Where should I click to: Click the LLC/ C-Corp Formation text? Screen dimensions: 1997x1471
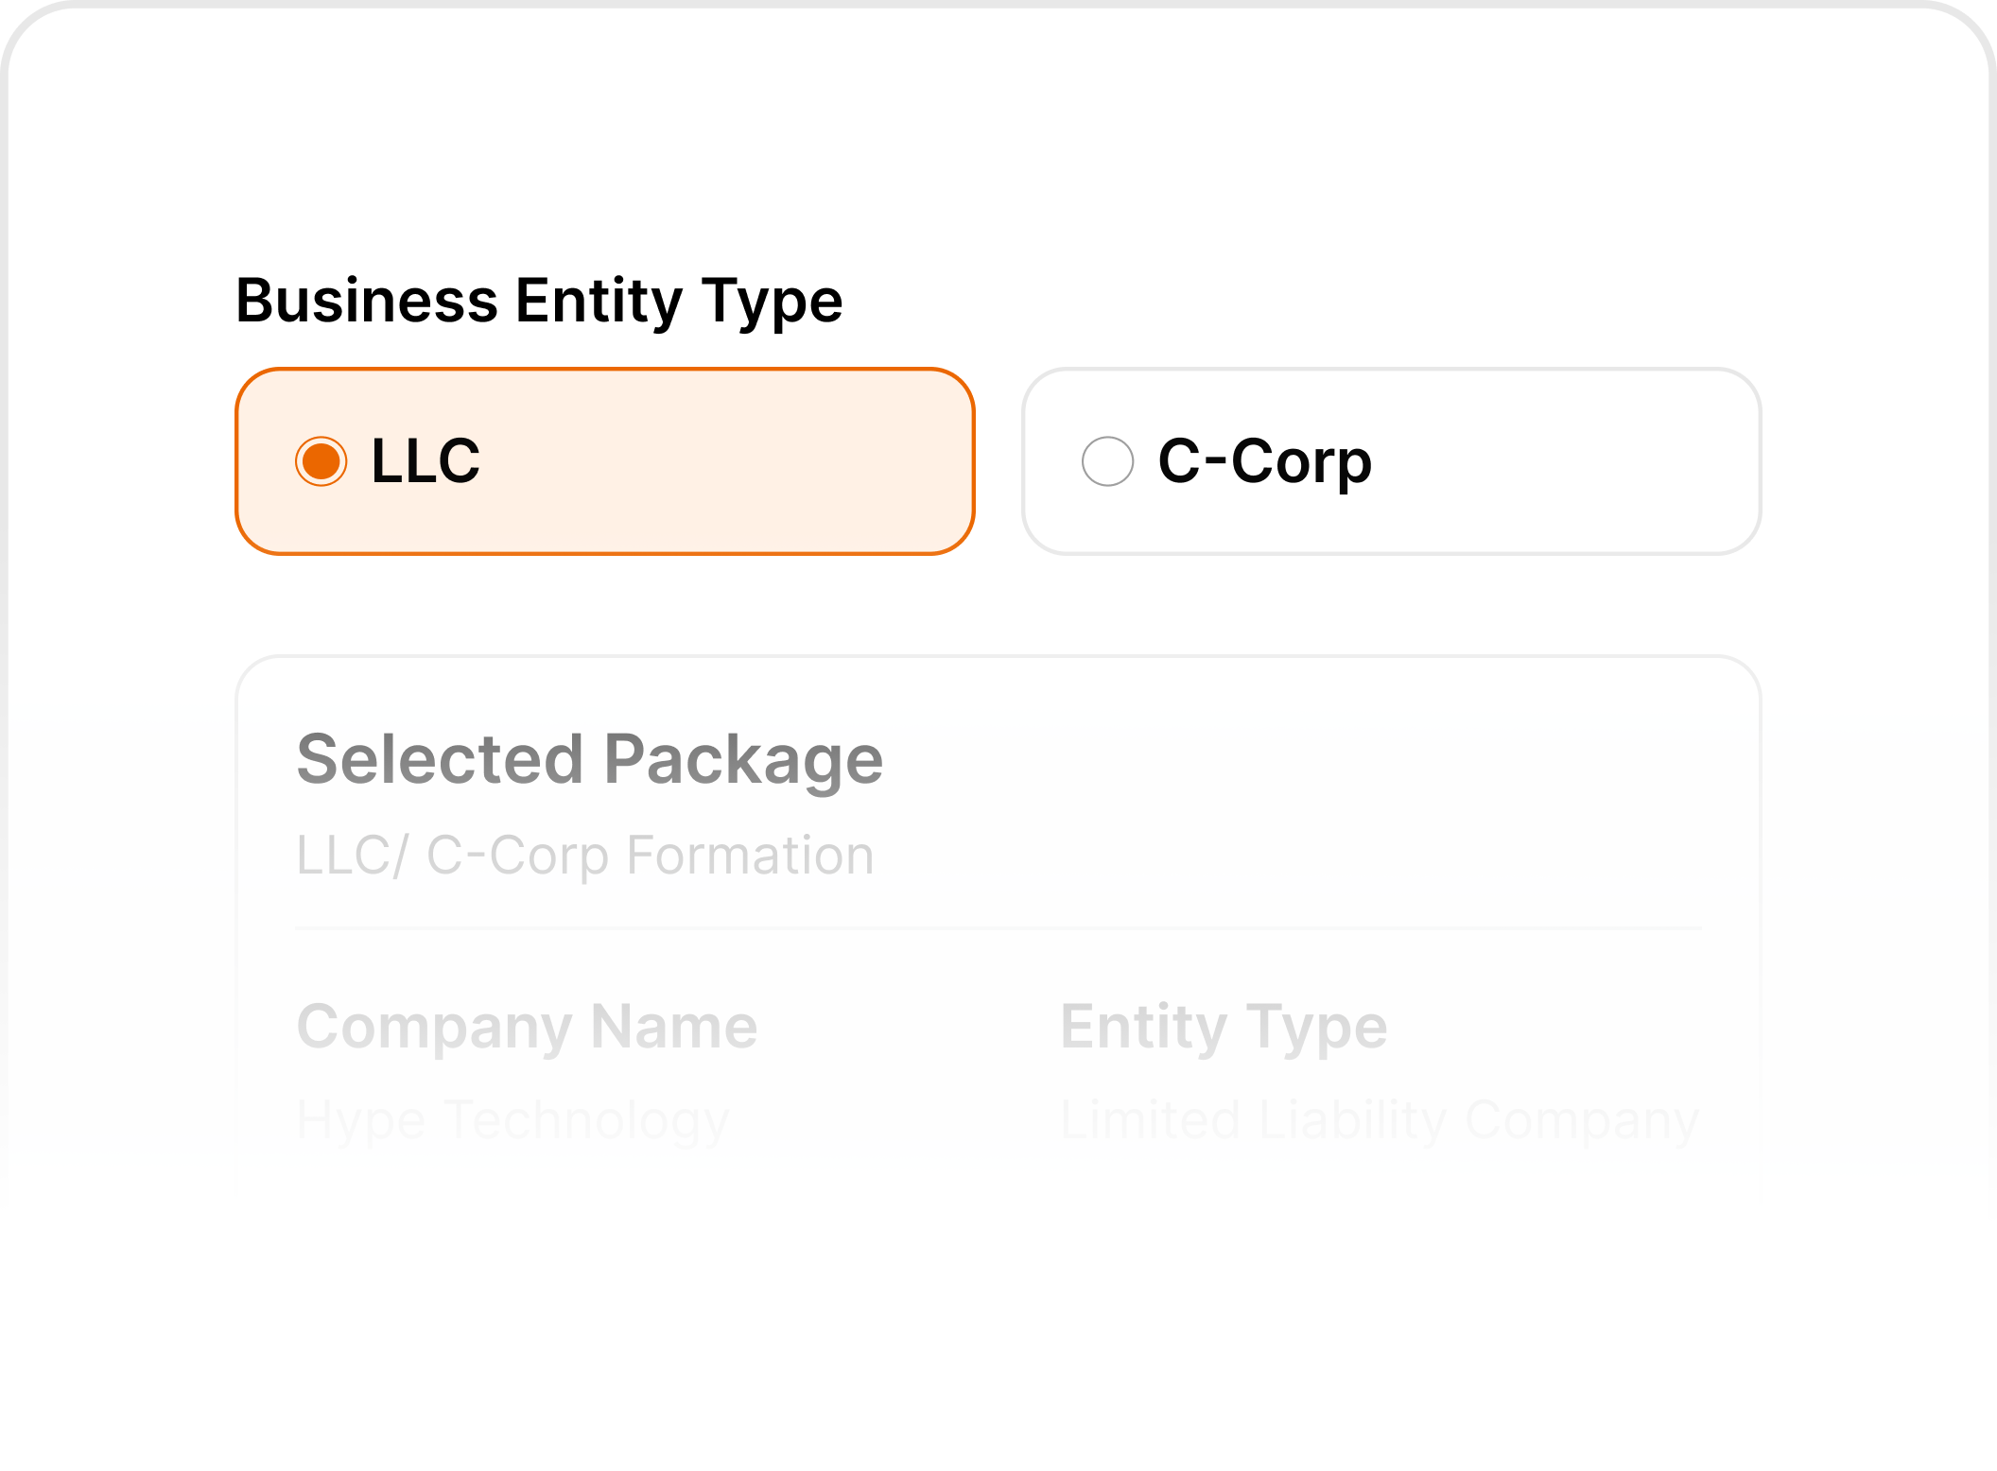click(583, 854)
